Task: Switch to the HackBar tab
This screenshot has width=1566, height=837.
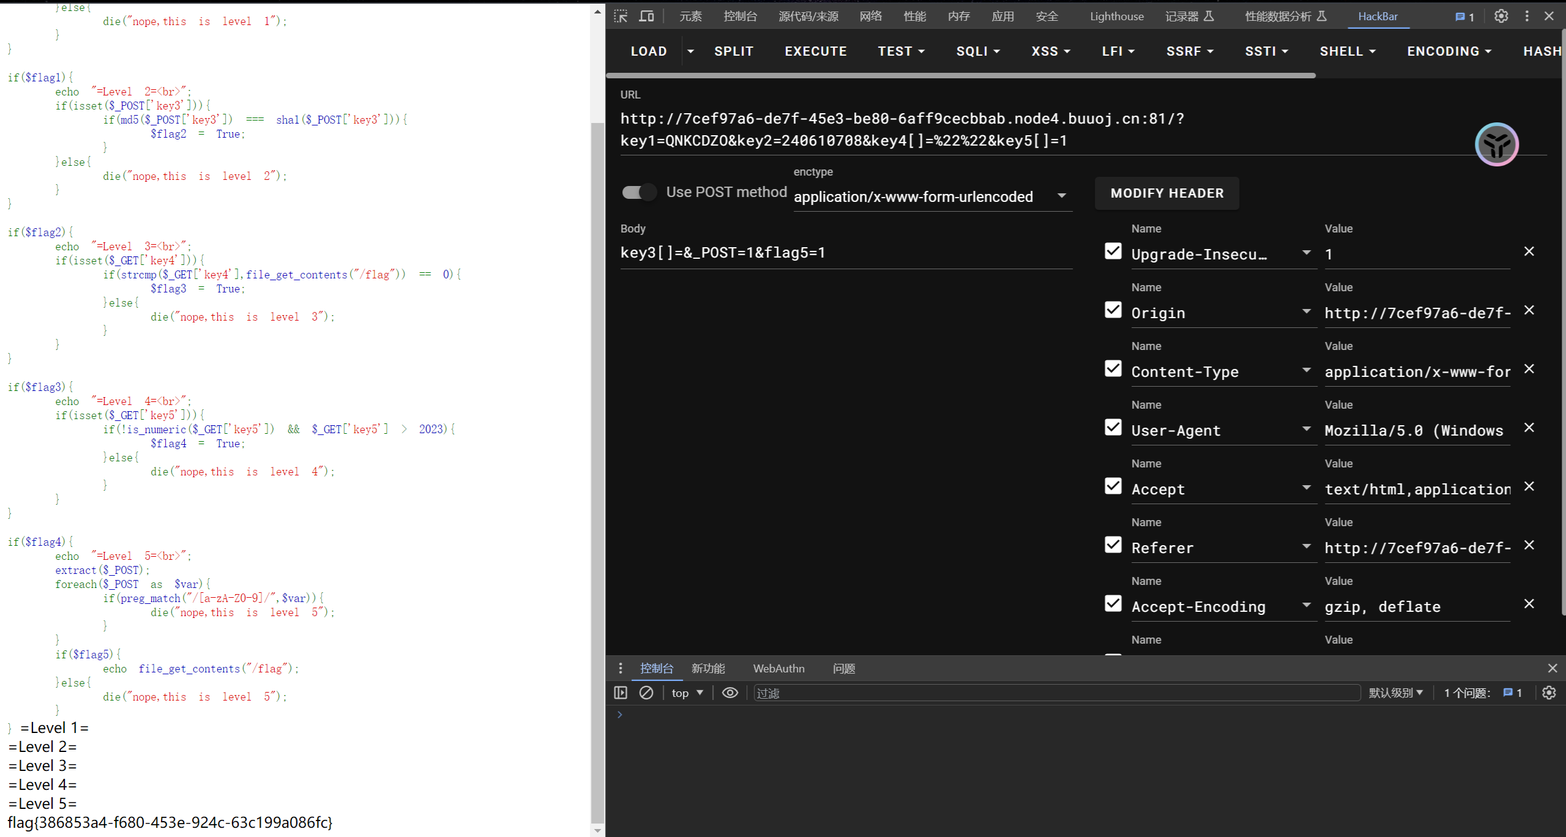Action: pyautogui.click(x=1378, y=17)
